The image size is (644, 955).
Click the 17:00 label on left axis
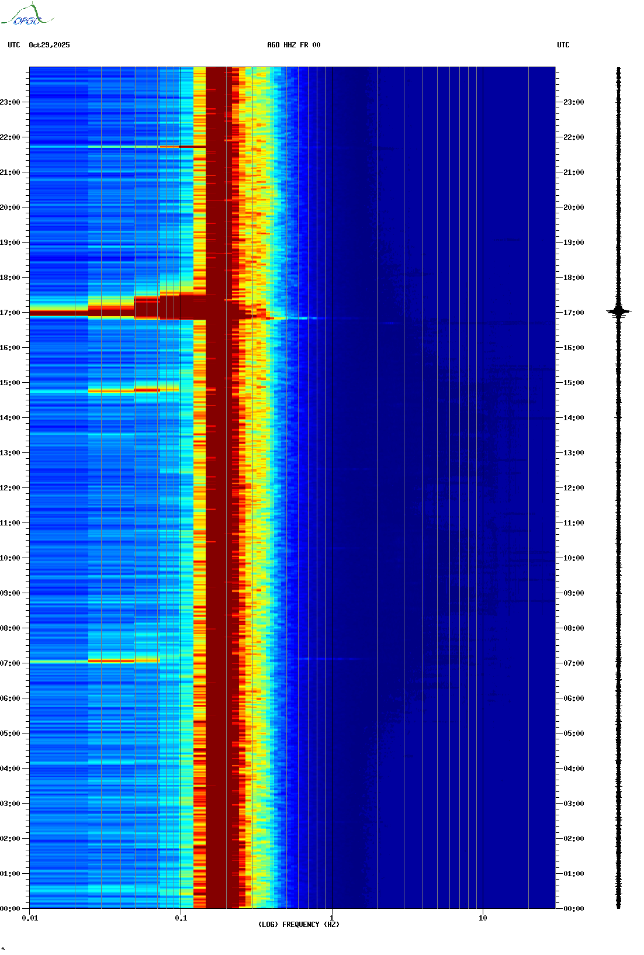[x=10, y=313]
